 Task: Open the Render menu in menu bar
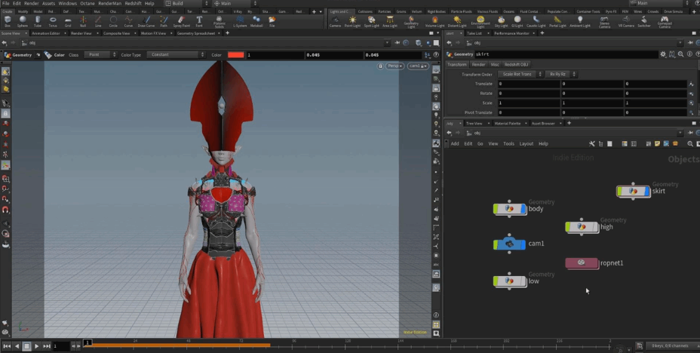(31, 3)
